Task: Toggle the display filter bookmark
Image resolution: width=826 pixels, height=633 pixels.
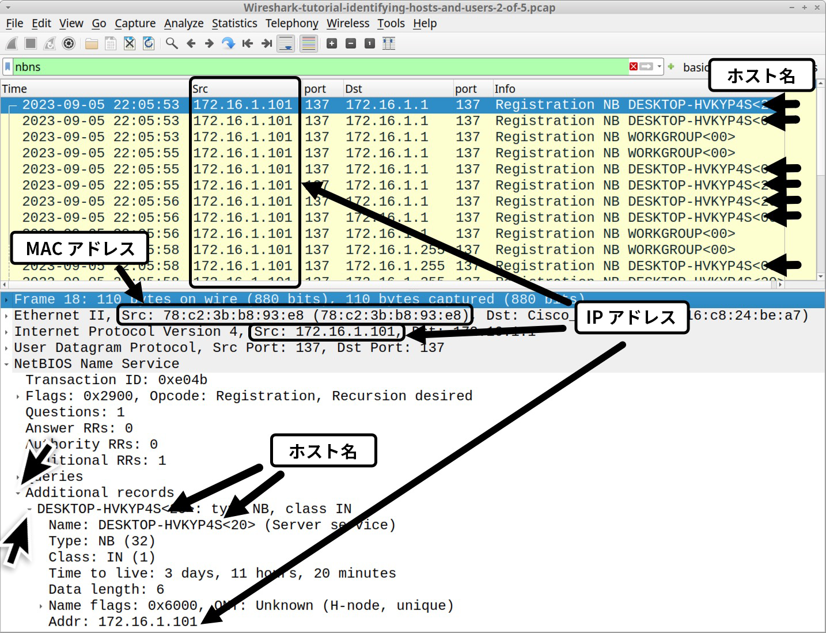Action: pos(7,67)
